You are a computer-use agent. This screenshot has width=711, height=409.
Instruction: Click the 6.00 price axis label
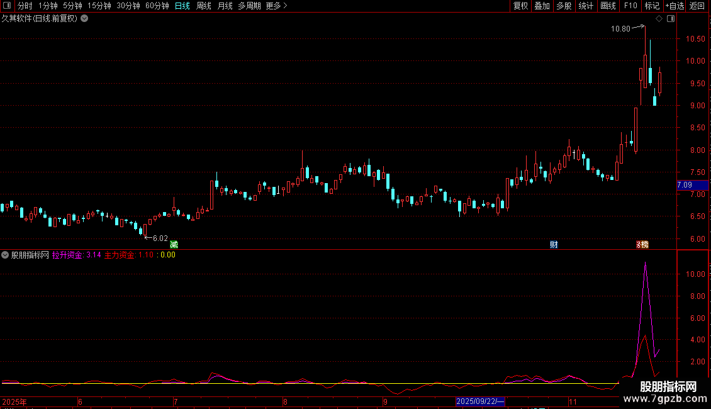pyautogui.click(x=697, y=239)
